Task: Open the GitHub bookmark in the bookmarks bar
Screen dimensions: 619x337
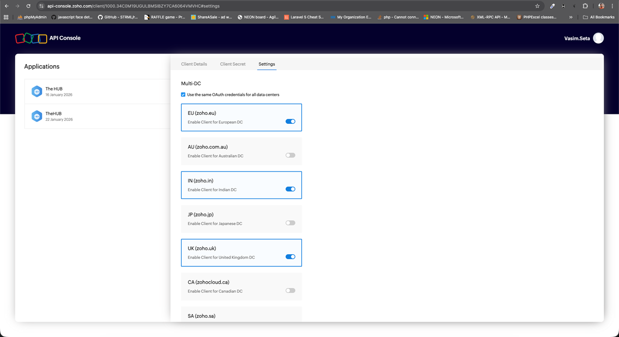Action: [x=117, y=17]
